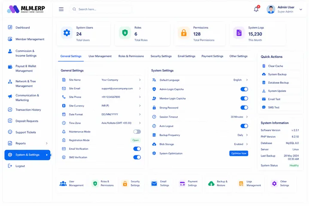Screen dimensions: 309x206
Task: Select the General Settings tab
Action: tap(71, 56)
